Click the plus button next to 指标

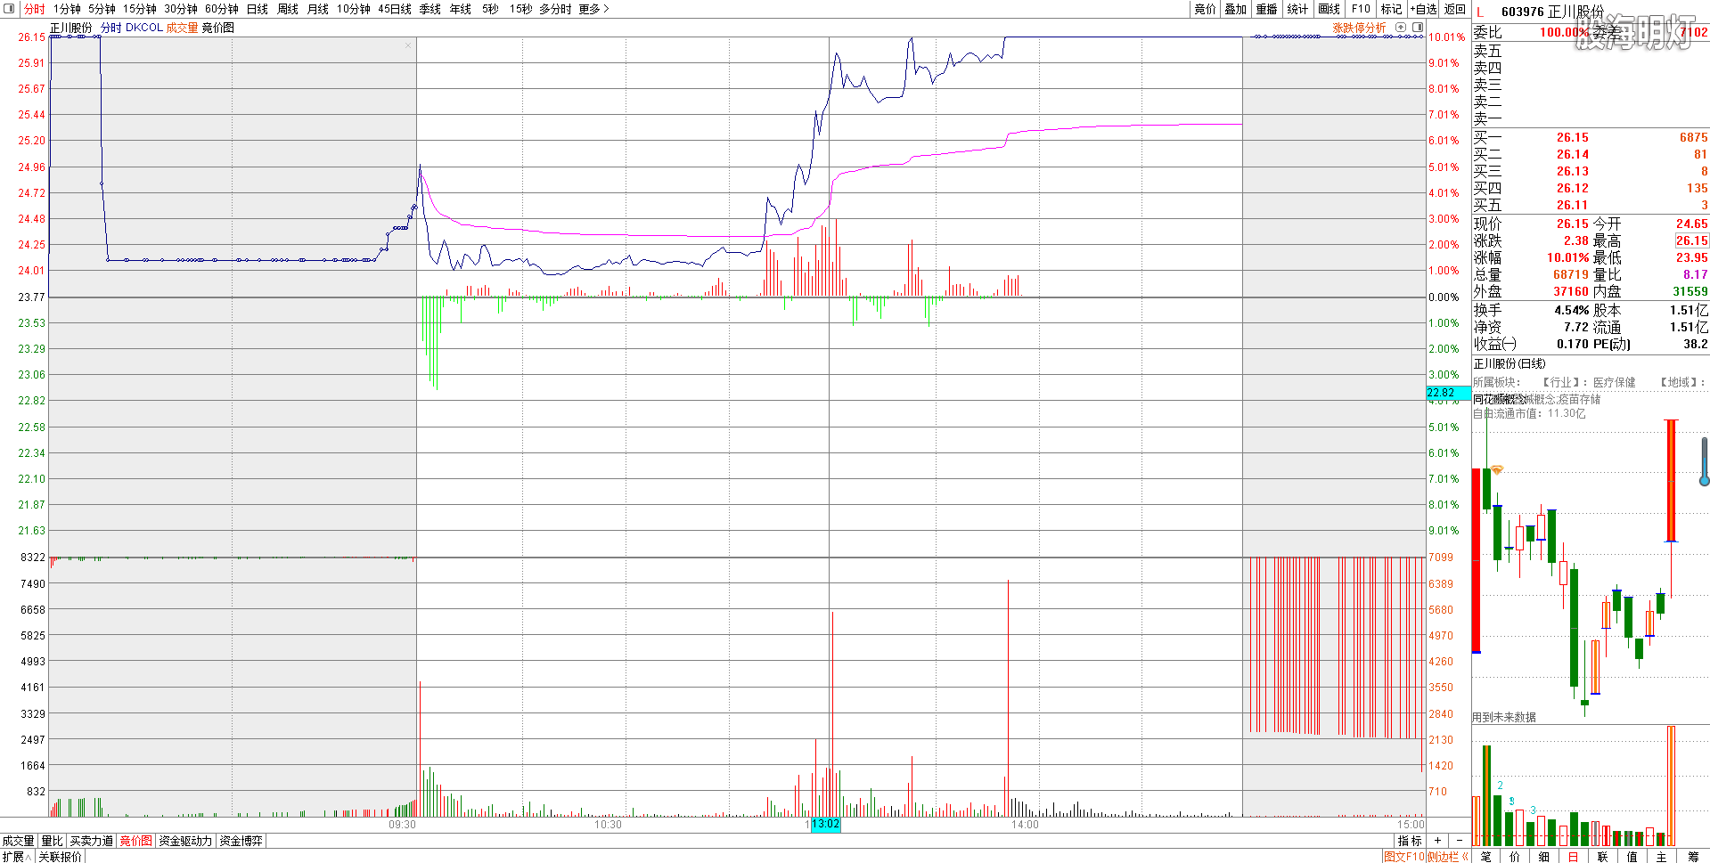pyautogui.click(x=1437, y=841)
